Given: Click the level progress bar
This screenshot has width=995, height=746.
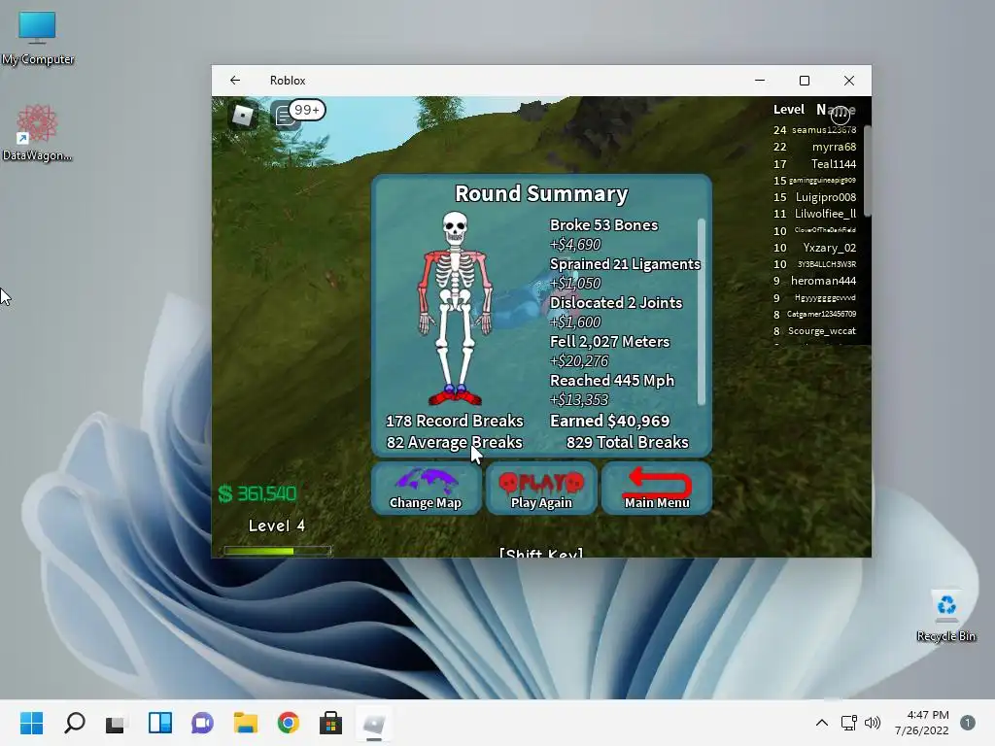Looking at the screenshot, I should pos(277,552).
